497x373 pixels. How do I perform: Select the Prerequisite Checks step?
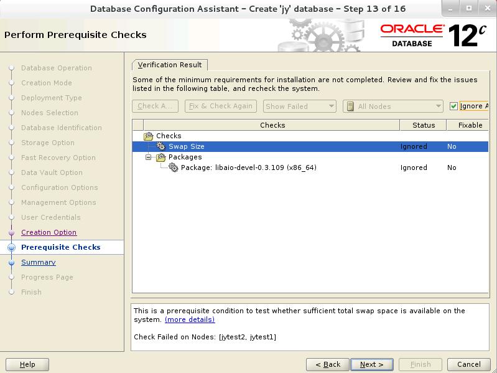click(61, 247)
